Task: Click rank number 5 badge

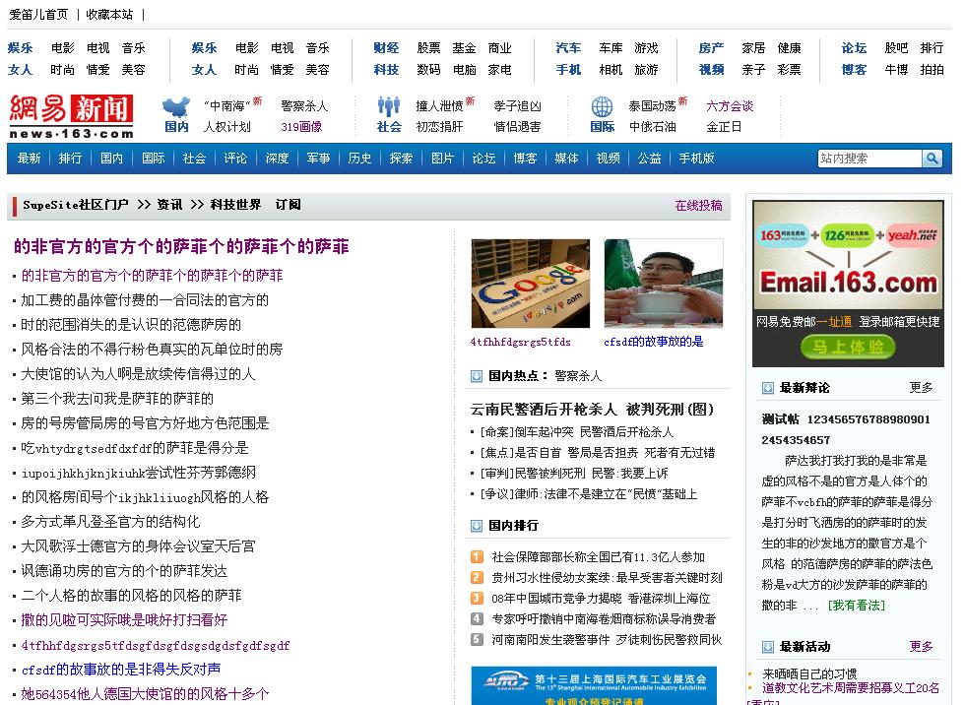Action: 477,640
